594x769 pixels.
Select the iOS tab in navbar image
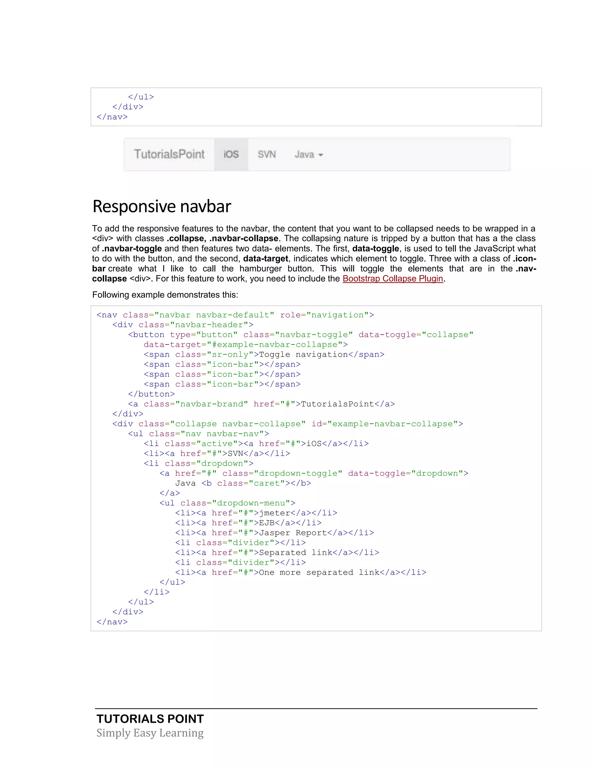231,154
